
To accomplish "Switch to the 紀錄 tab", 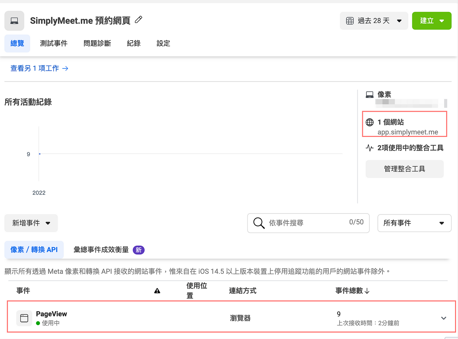I will pyautogui.click(x=134, y=43).
